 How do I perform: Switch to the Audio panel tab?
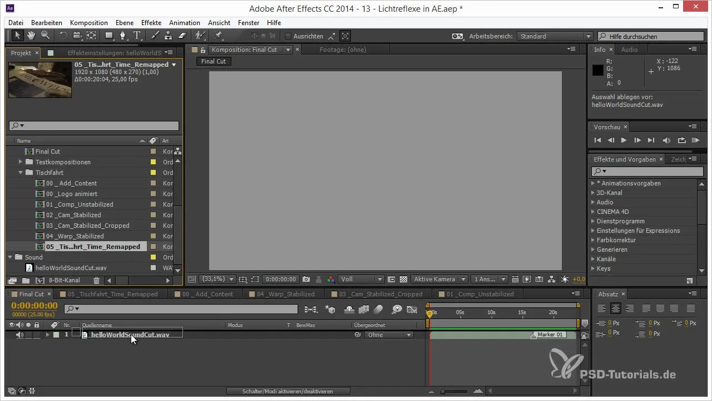629,50
